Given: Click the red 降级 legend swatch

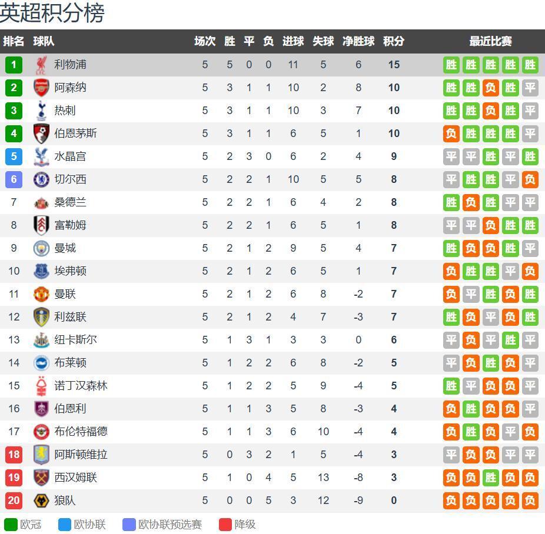Looking at the screenshot, I should click(x=225, y=525).
